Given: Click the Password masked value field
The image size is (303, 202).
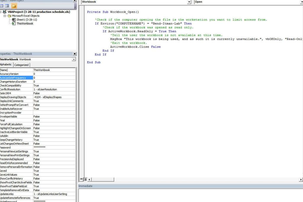Looking at the screenshot, I should point(54,147).
